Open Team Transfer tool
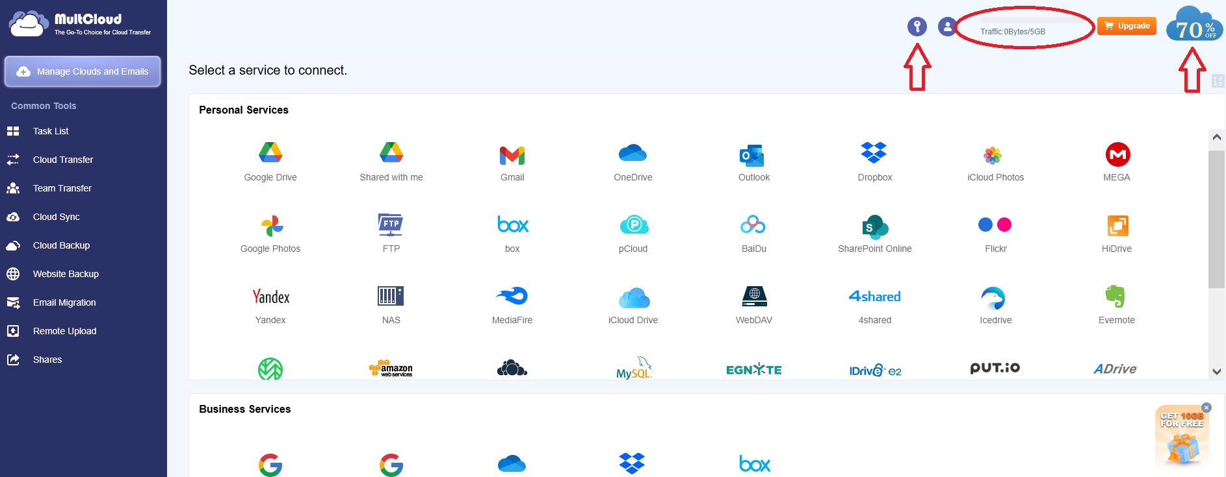The height and width of the screenshot is (477, 1226). pos(62,188)
